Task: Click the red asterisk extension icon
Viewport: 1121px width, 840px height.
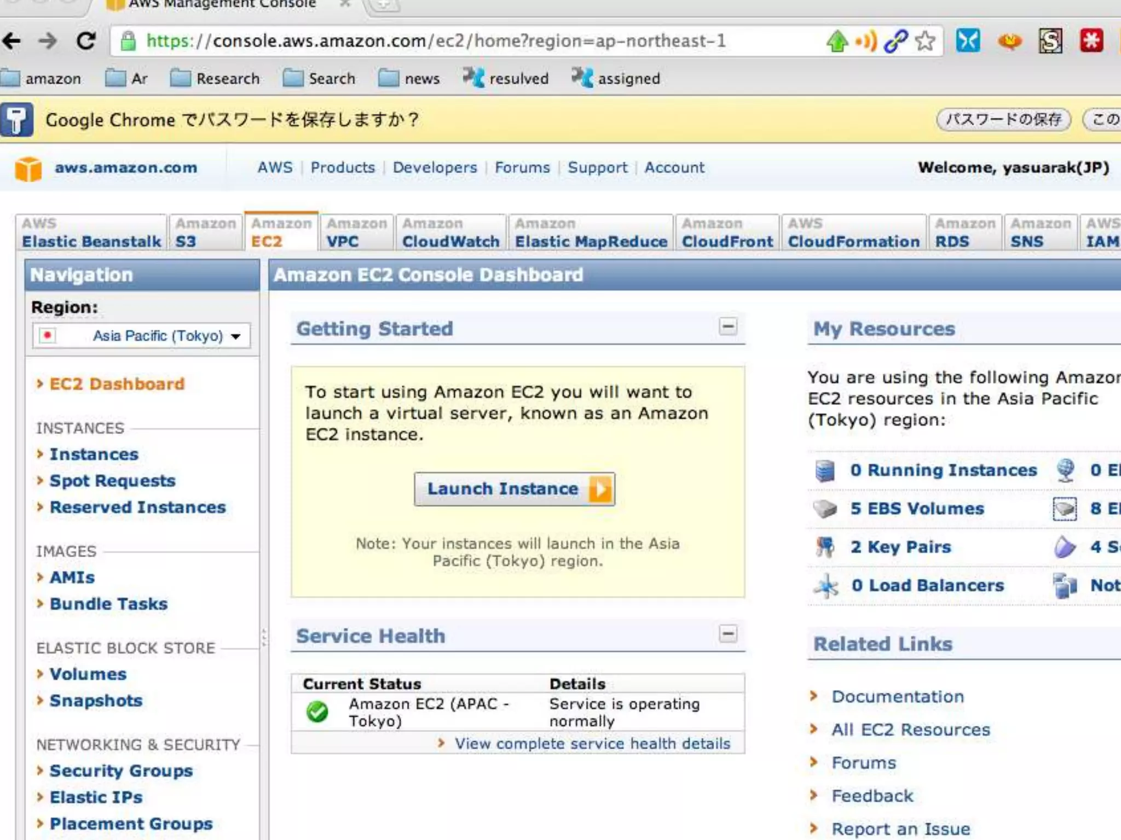Action: click(x=1091, y=41)
